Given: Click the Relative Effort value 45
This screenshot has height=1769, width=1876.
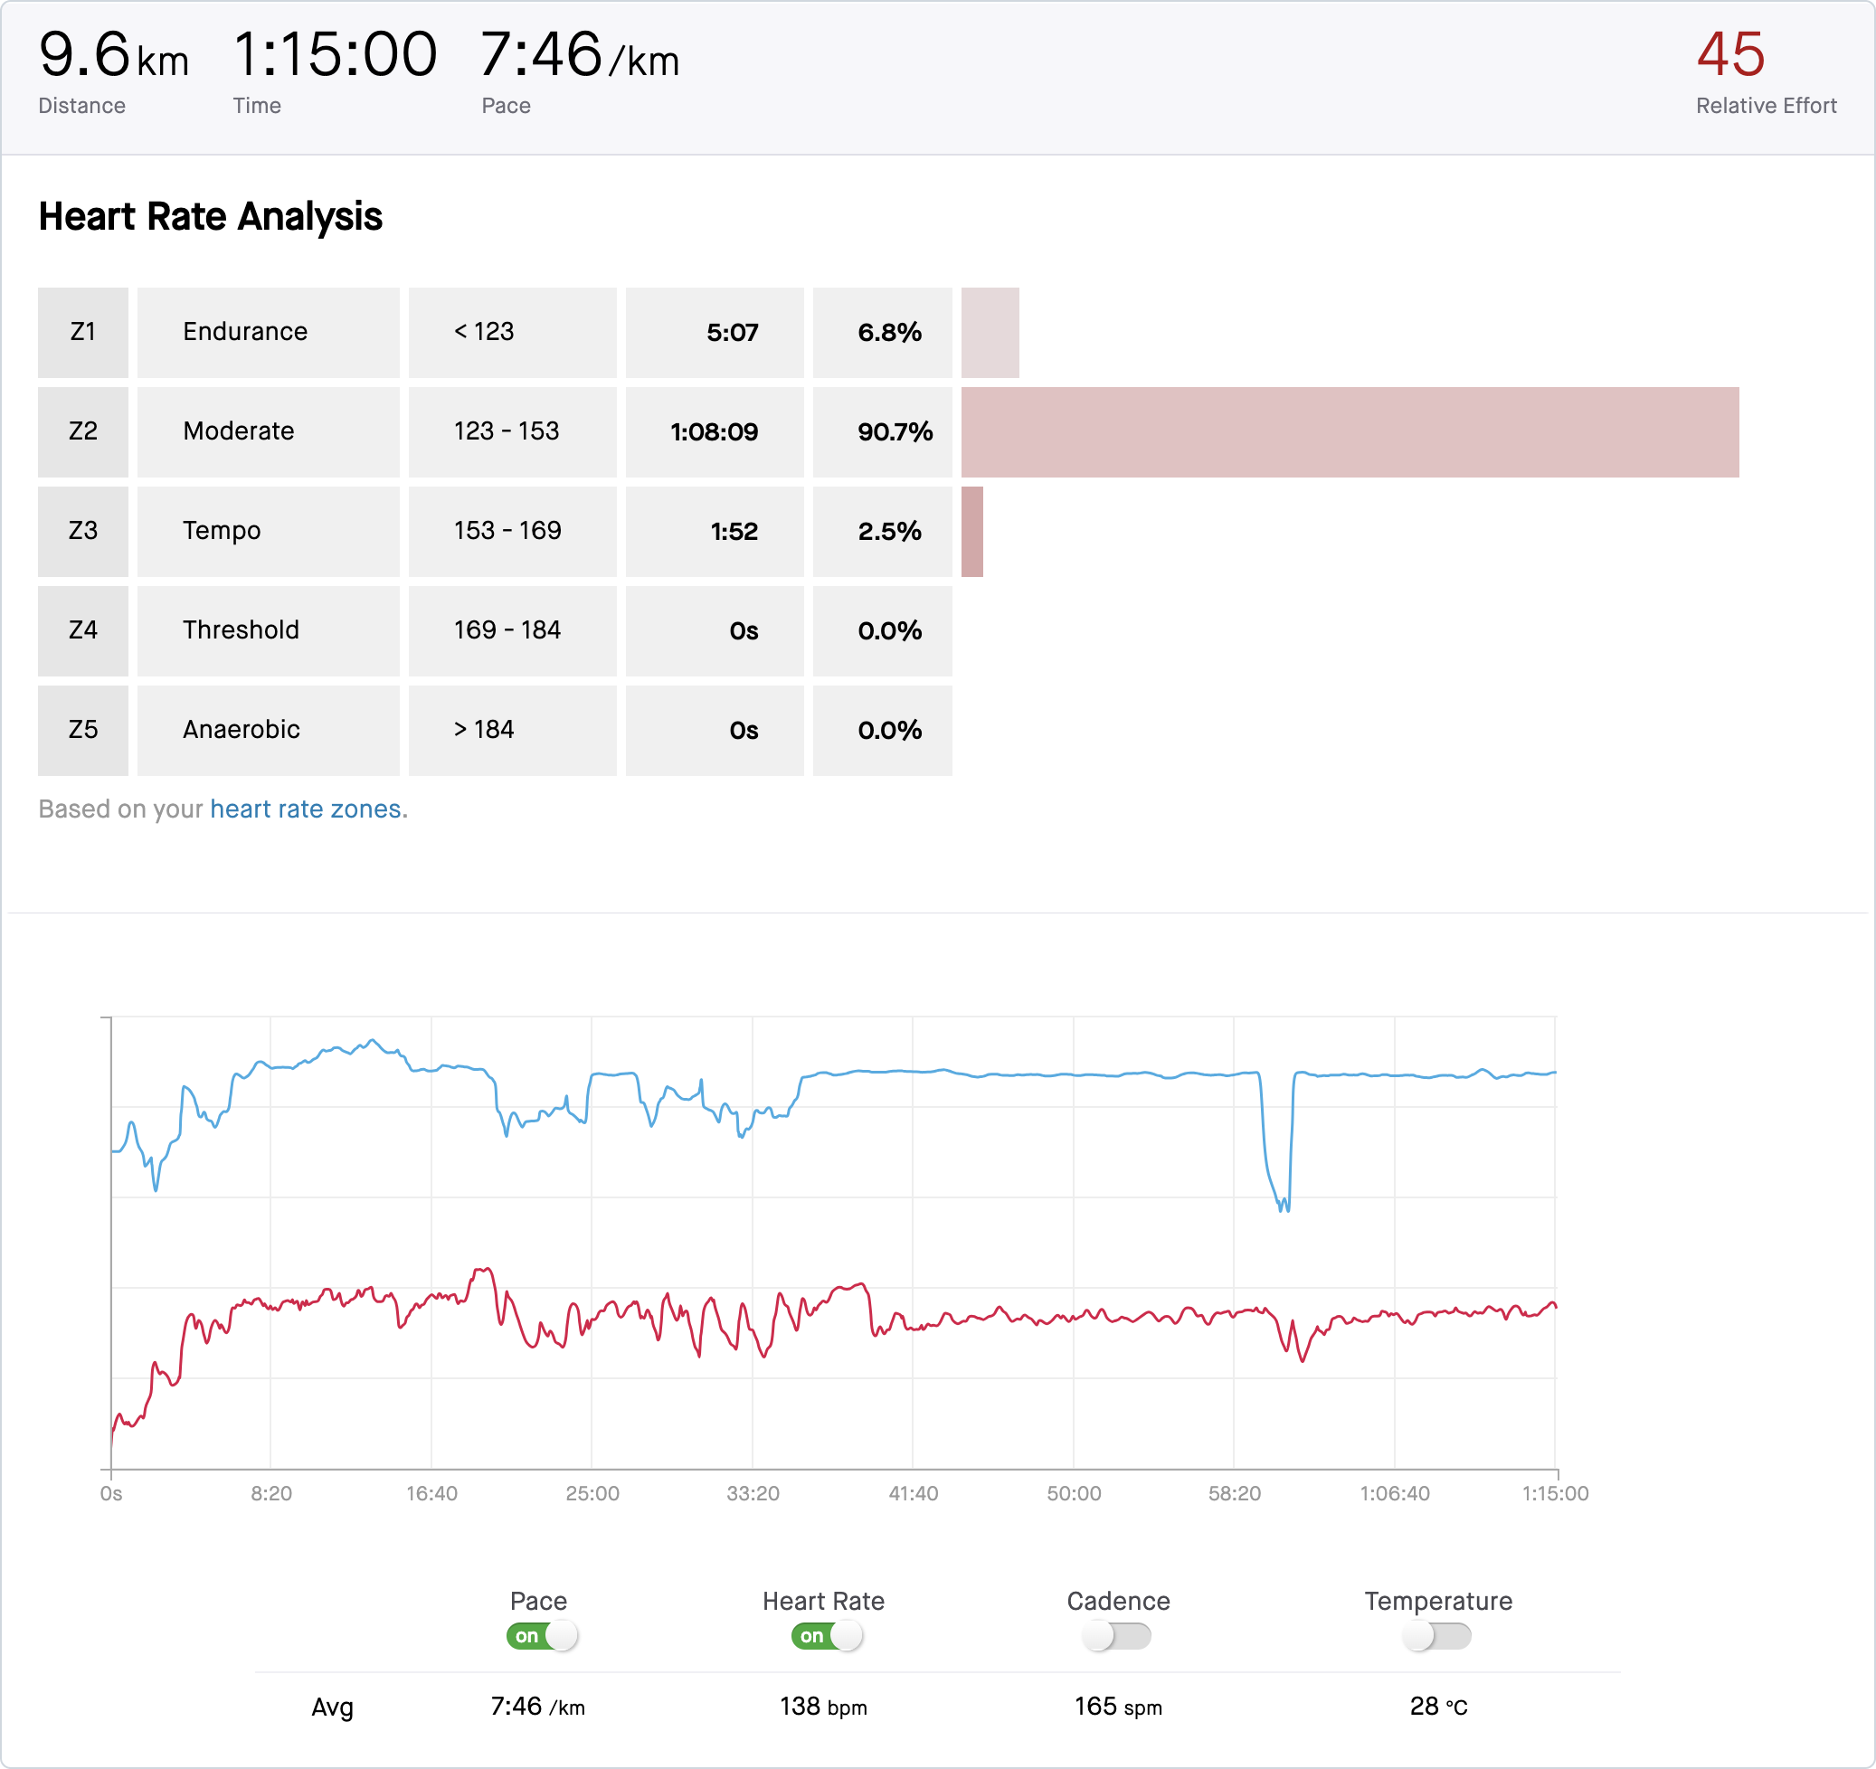Looking at the screenshot, I should (x=1729, y=53).
